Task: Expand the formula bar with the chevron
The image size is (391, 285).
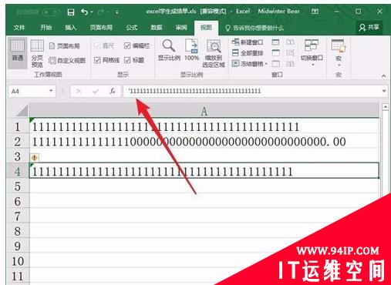Action: [384, 91]
